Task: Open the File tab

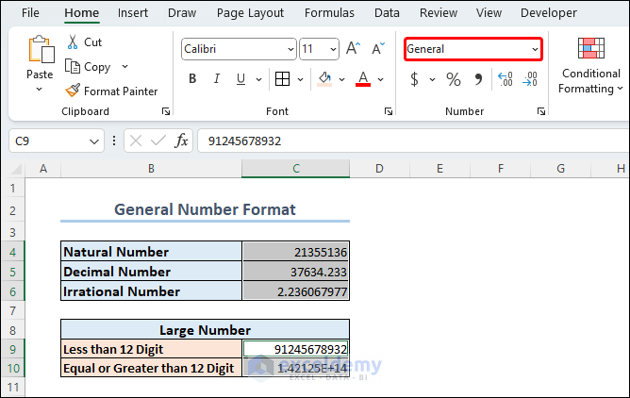Action: pyautogui.click(x=30, y=13)
